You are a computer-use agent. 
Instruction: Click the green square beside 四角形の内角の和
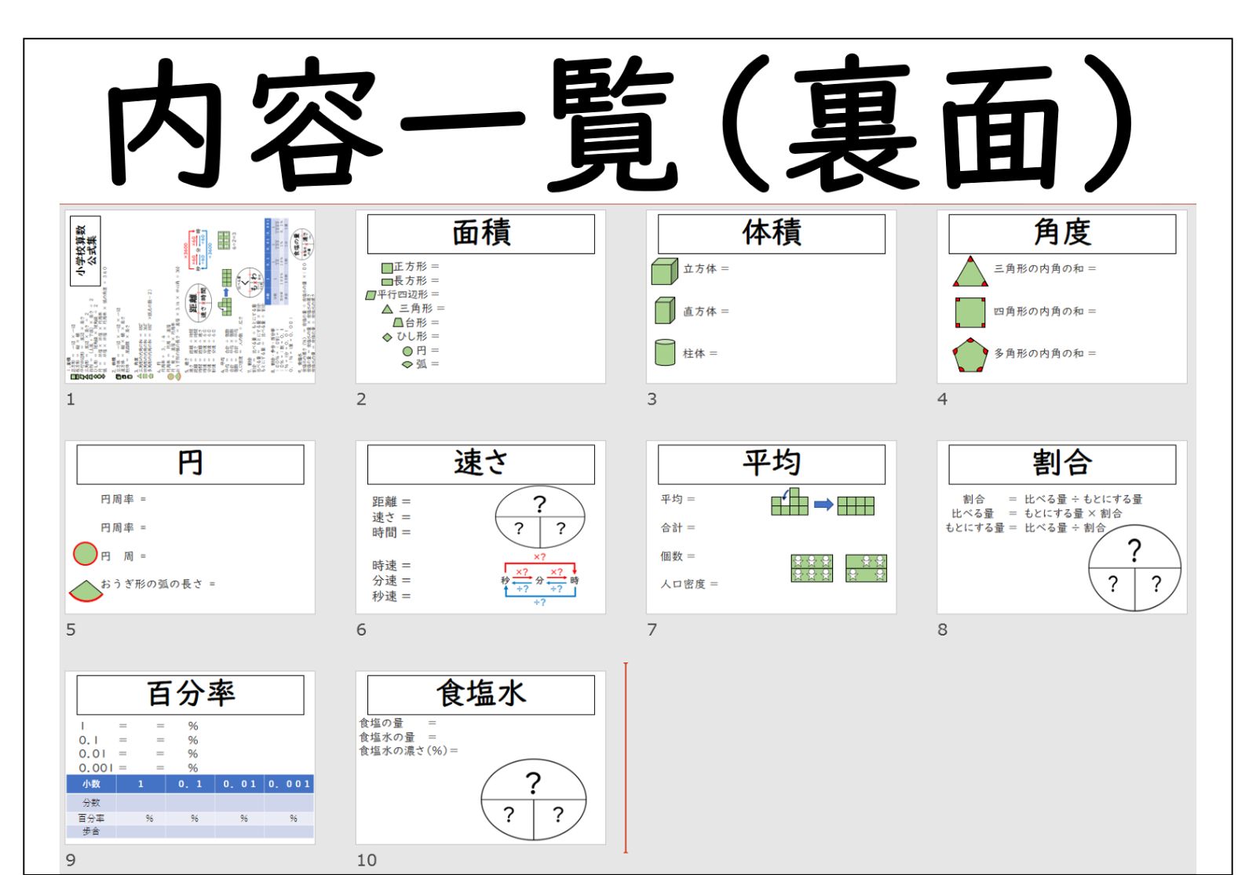click(970, 312)
